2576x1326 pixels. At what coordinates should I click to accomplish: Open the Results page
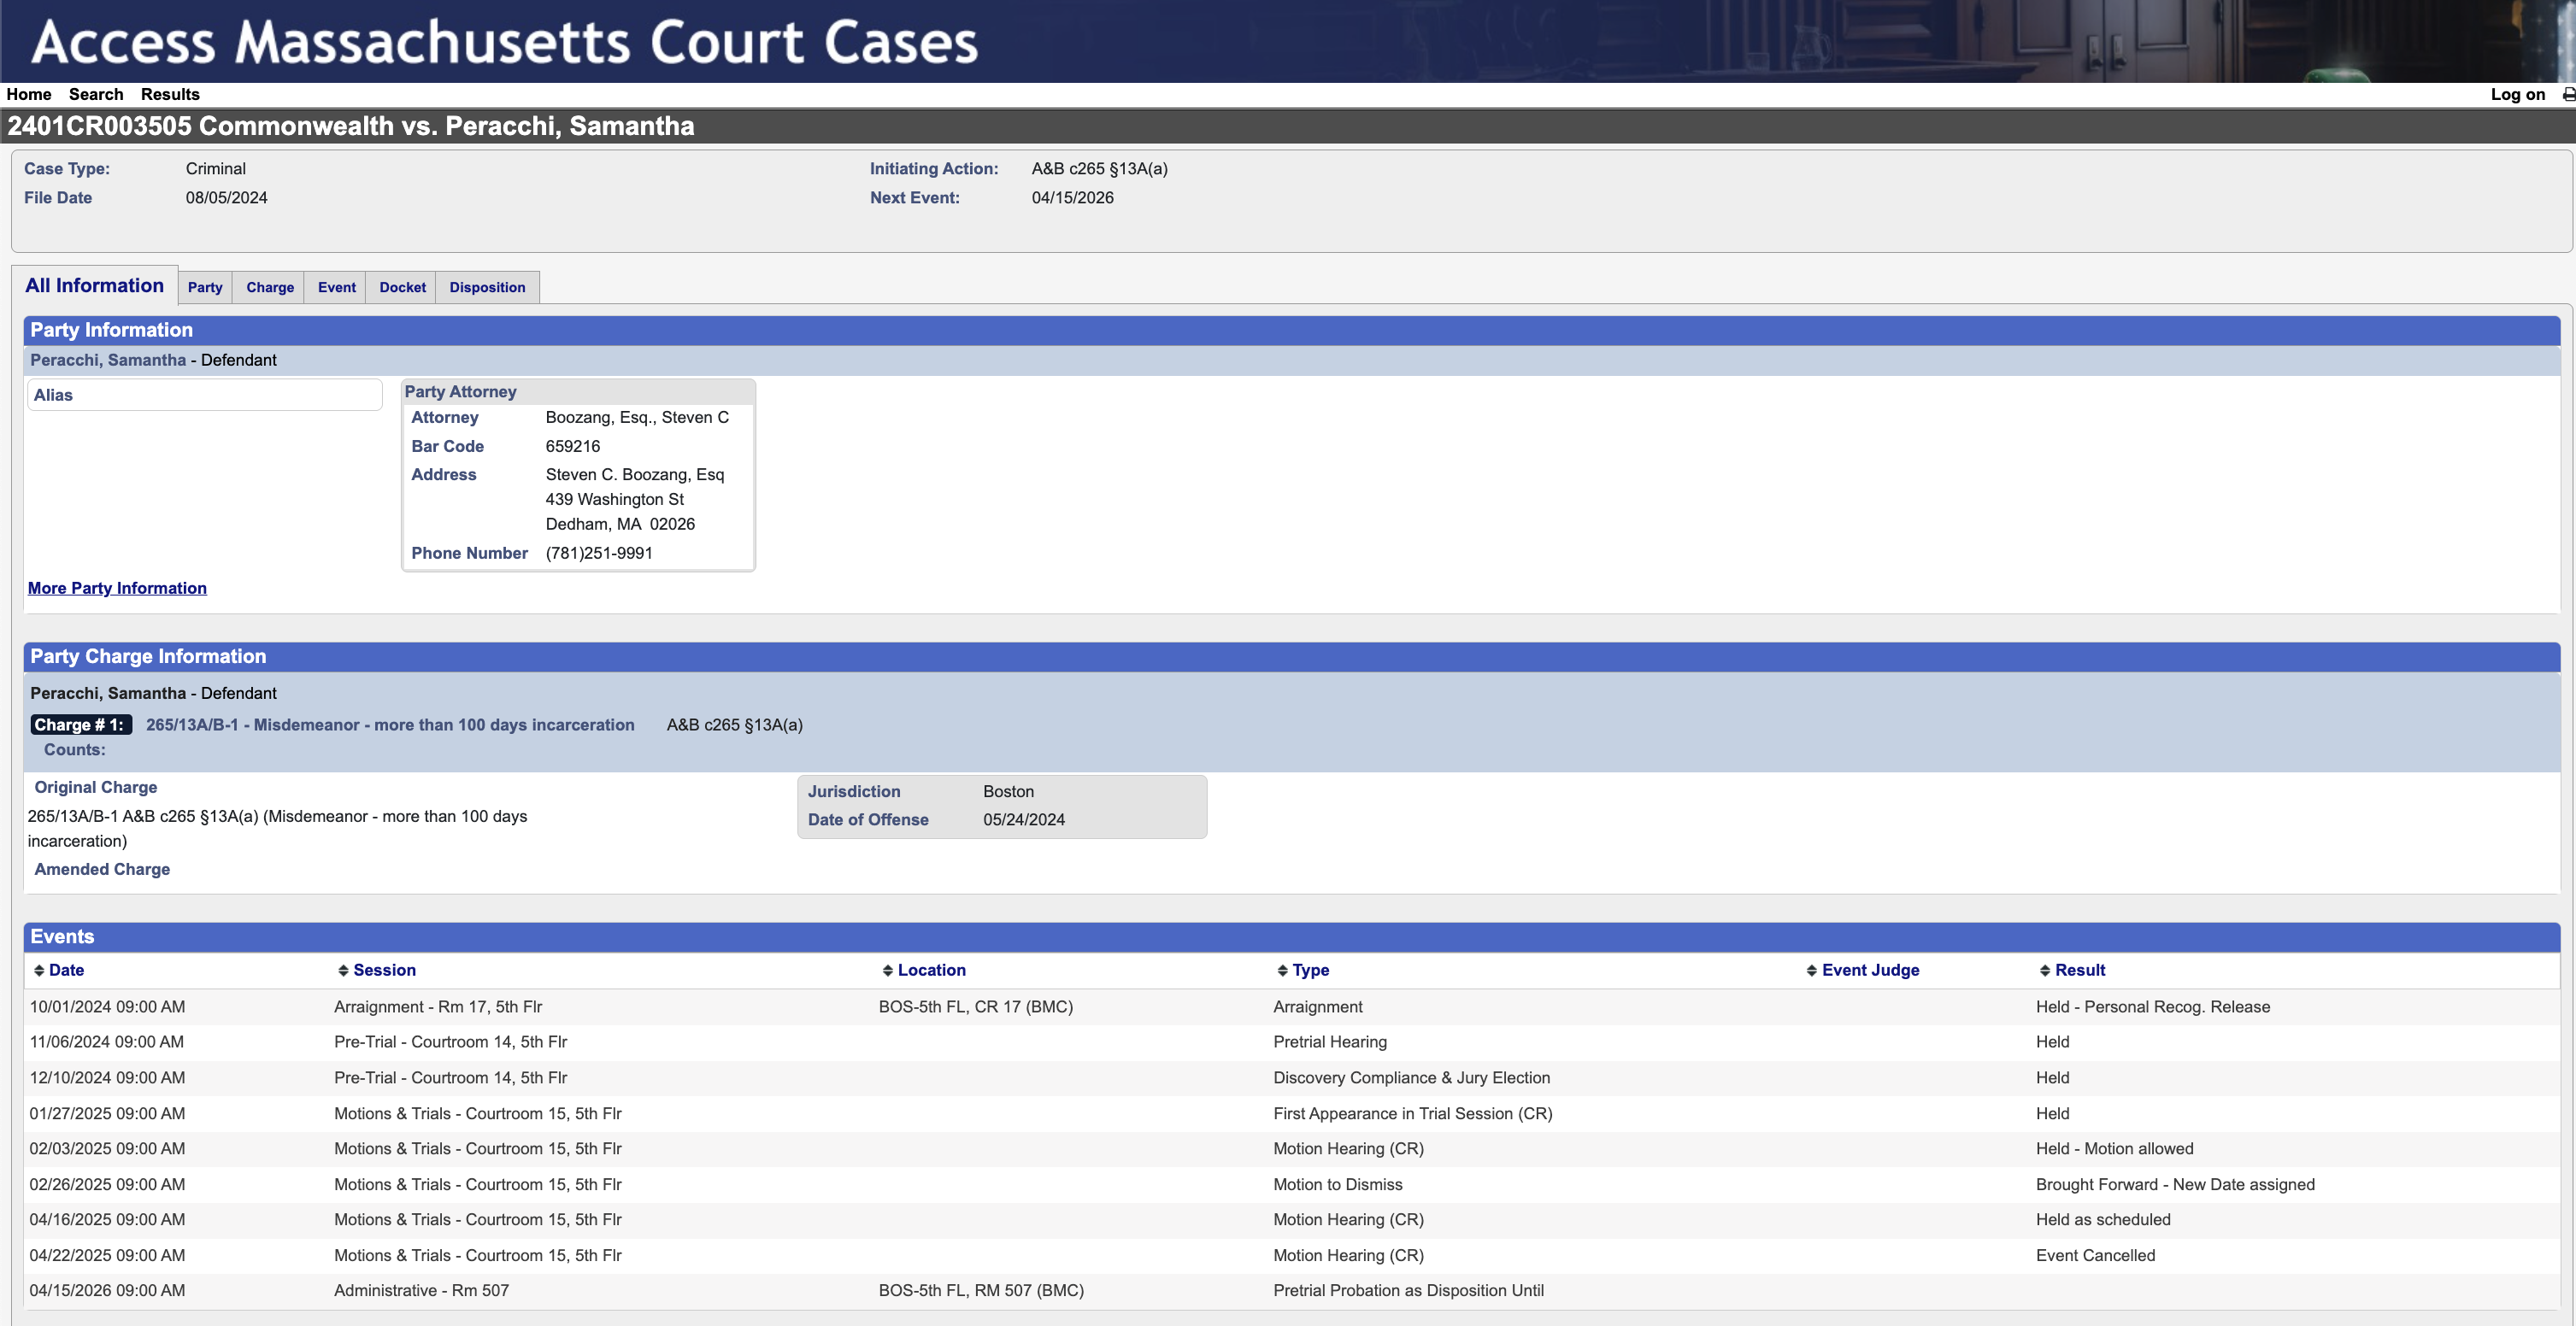point(169,94)
